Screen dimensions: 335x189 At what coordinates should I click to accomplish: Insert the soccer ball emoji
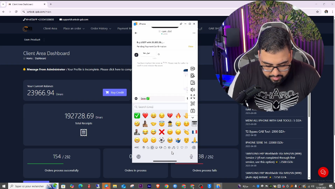point(162,140)
